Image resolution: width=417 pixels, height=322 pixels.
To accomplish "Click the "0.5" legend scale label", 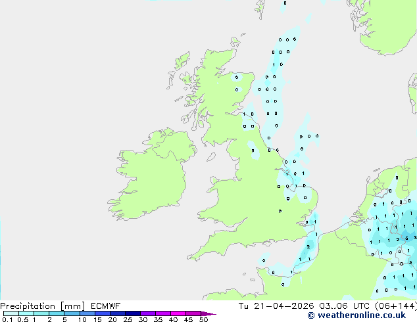I will (23, 319).
